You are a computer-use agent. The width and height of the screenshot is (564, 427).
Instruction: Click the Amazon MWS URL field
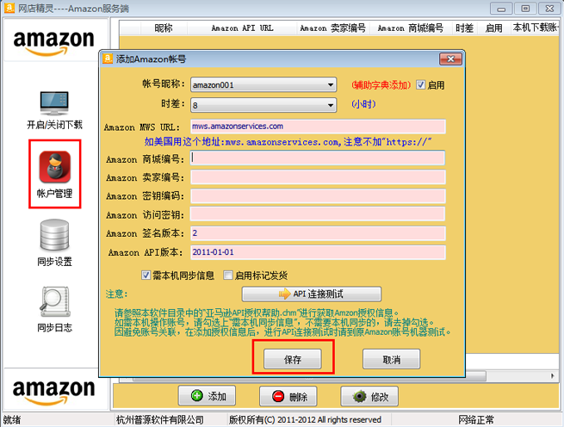click(318, 127)
